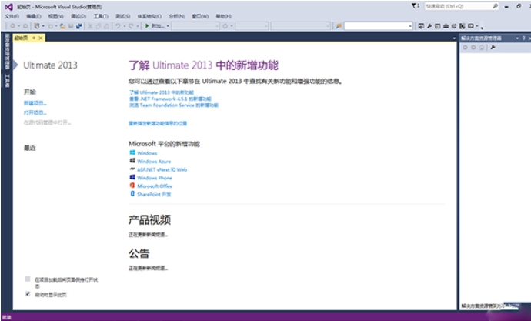Open the find combo box dropdown arrow
The image size is (531, 321).
click(x=410, y=26)
